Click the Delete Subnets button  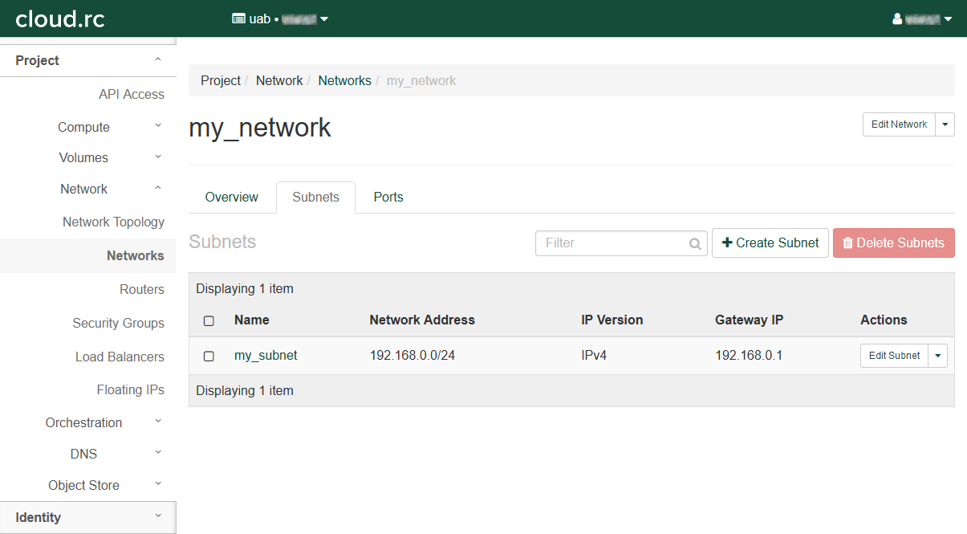point(893,243)
